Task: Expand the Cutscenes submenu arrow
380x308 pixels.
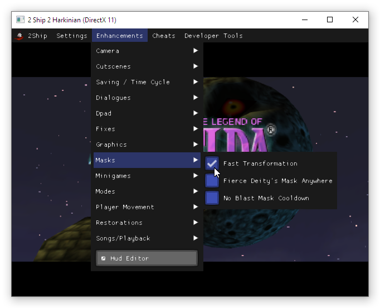Action: coord(196,66)
